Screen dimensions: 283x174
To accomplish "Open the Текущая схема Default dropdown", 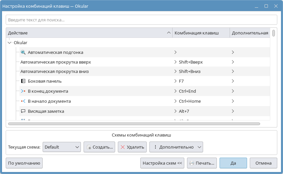I will click(x=61, y=147).
